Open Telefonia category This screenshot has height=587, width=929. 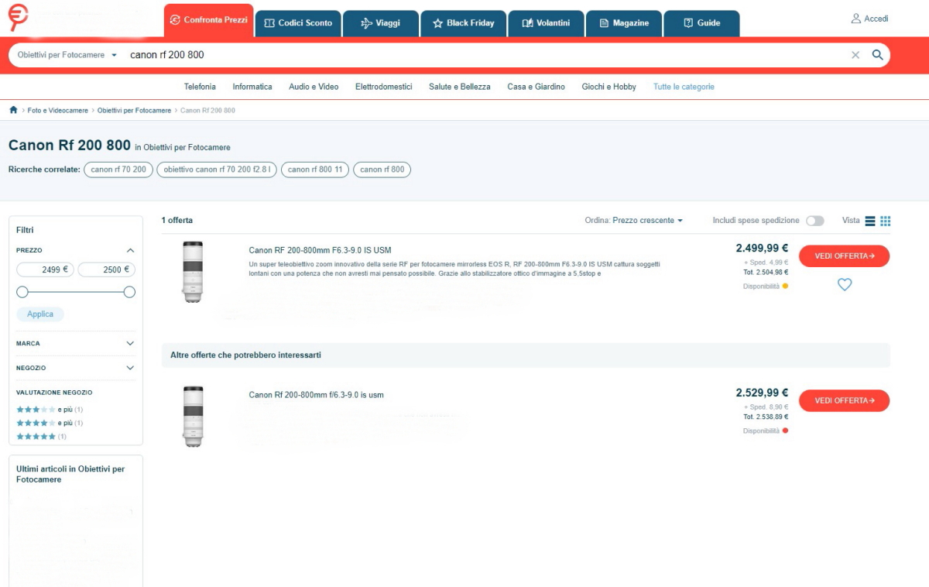tap(200, 87)
